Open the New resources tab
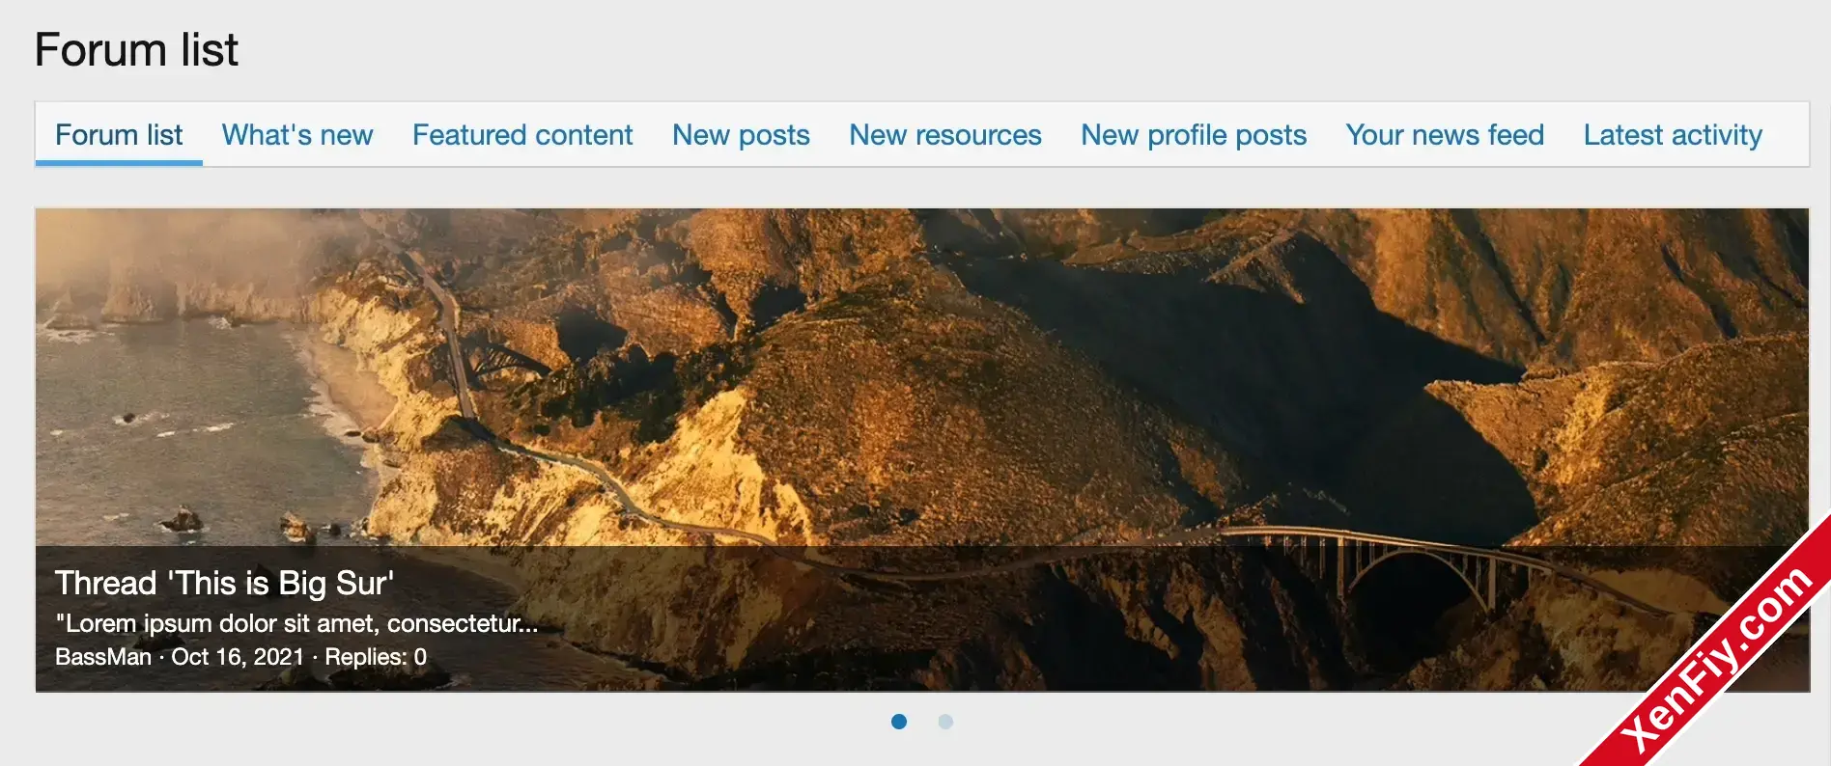The width and height of the screenshot is (1831, 766). click(x=945, y=135)
